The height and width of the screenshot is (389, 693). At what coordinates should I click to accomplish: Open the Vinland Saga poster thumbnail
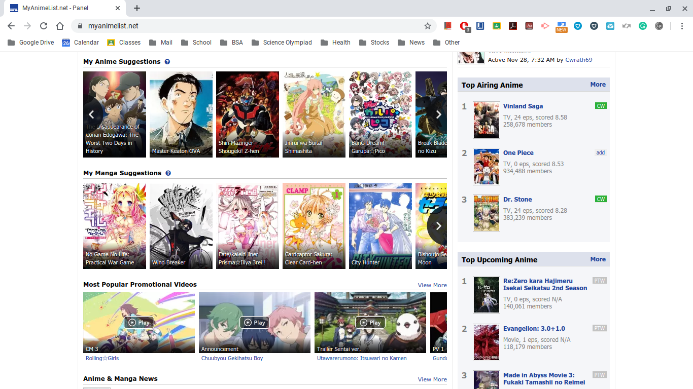point(487,120)
